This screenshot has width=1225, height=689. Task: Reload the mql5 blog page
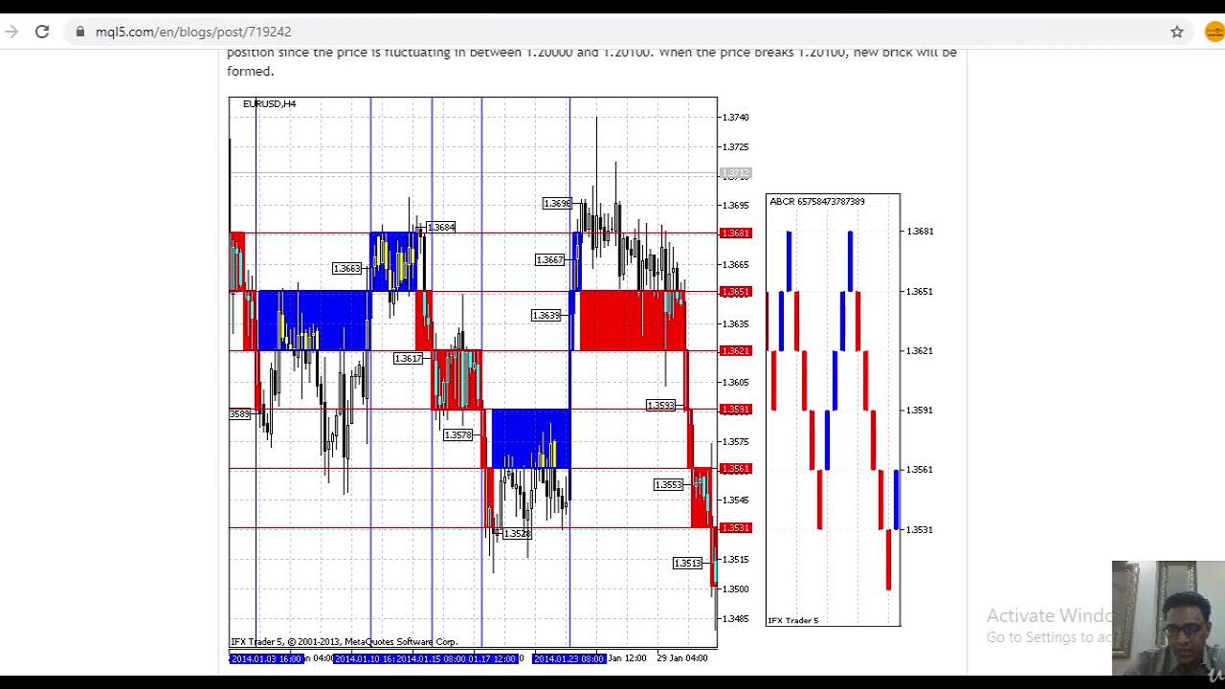pyautogui.click(x=42, y=32)
